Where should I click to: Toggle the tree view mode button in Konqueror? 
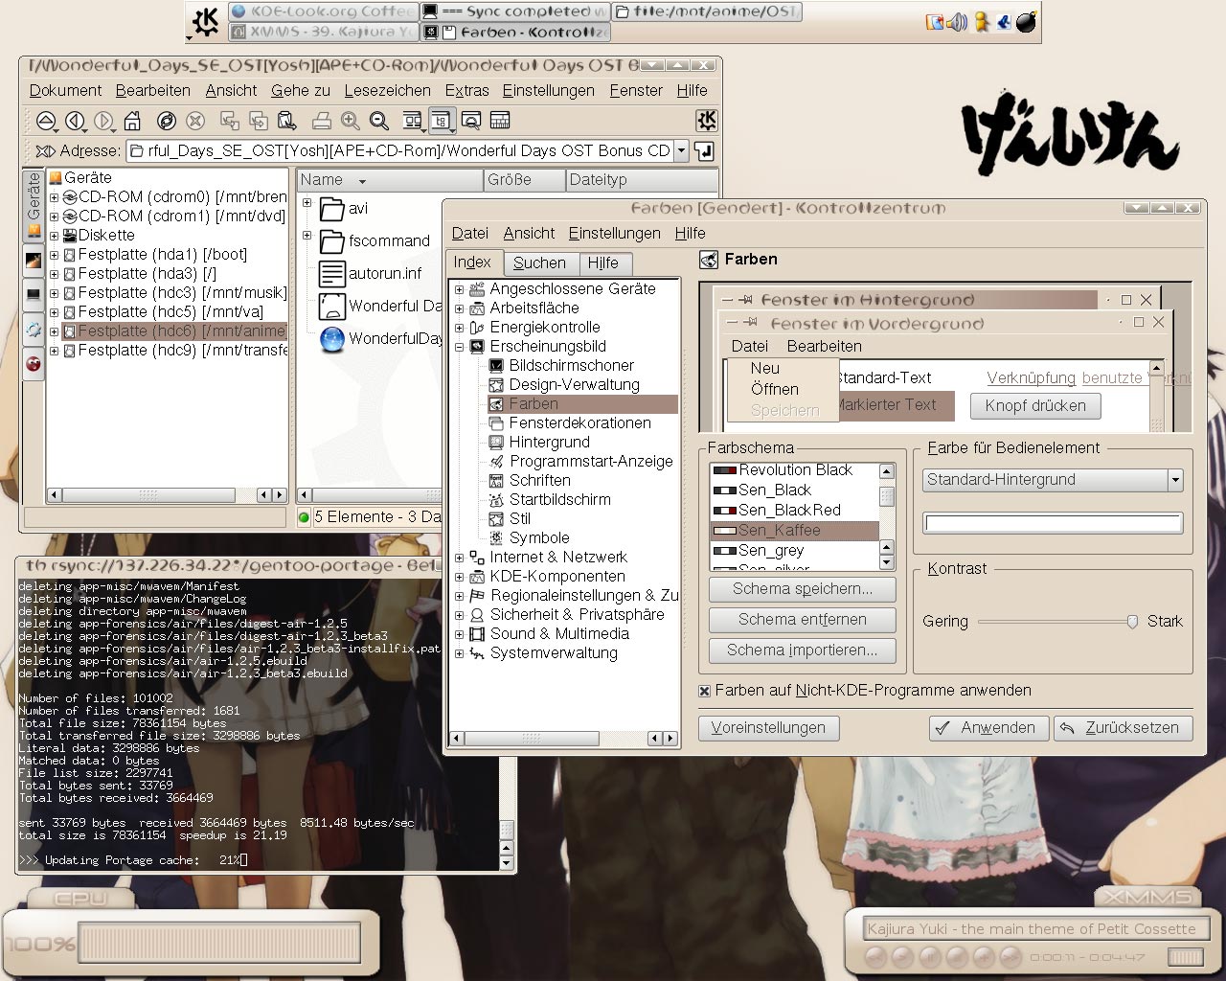coord(442,121)
